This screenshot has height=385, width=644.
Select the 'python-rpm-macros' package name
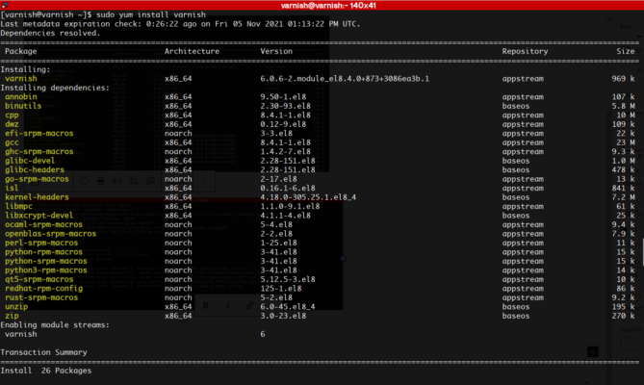(43, 252)
